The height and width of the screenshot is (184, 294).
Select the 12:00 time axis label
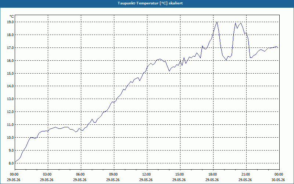coord(147,174)
